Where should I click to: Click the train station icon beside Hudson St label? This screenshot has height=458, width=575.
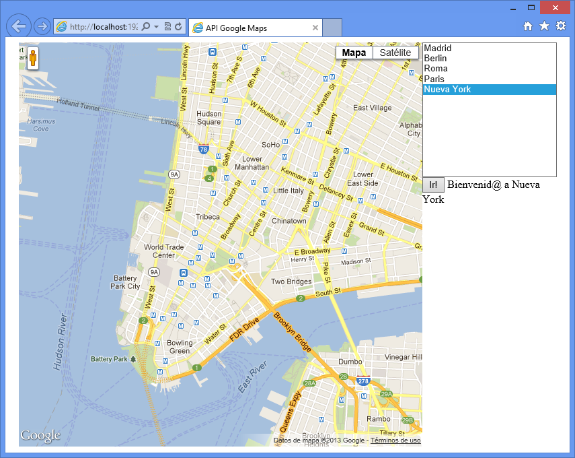(x=212, y=52)
